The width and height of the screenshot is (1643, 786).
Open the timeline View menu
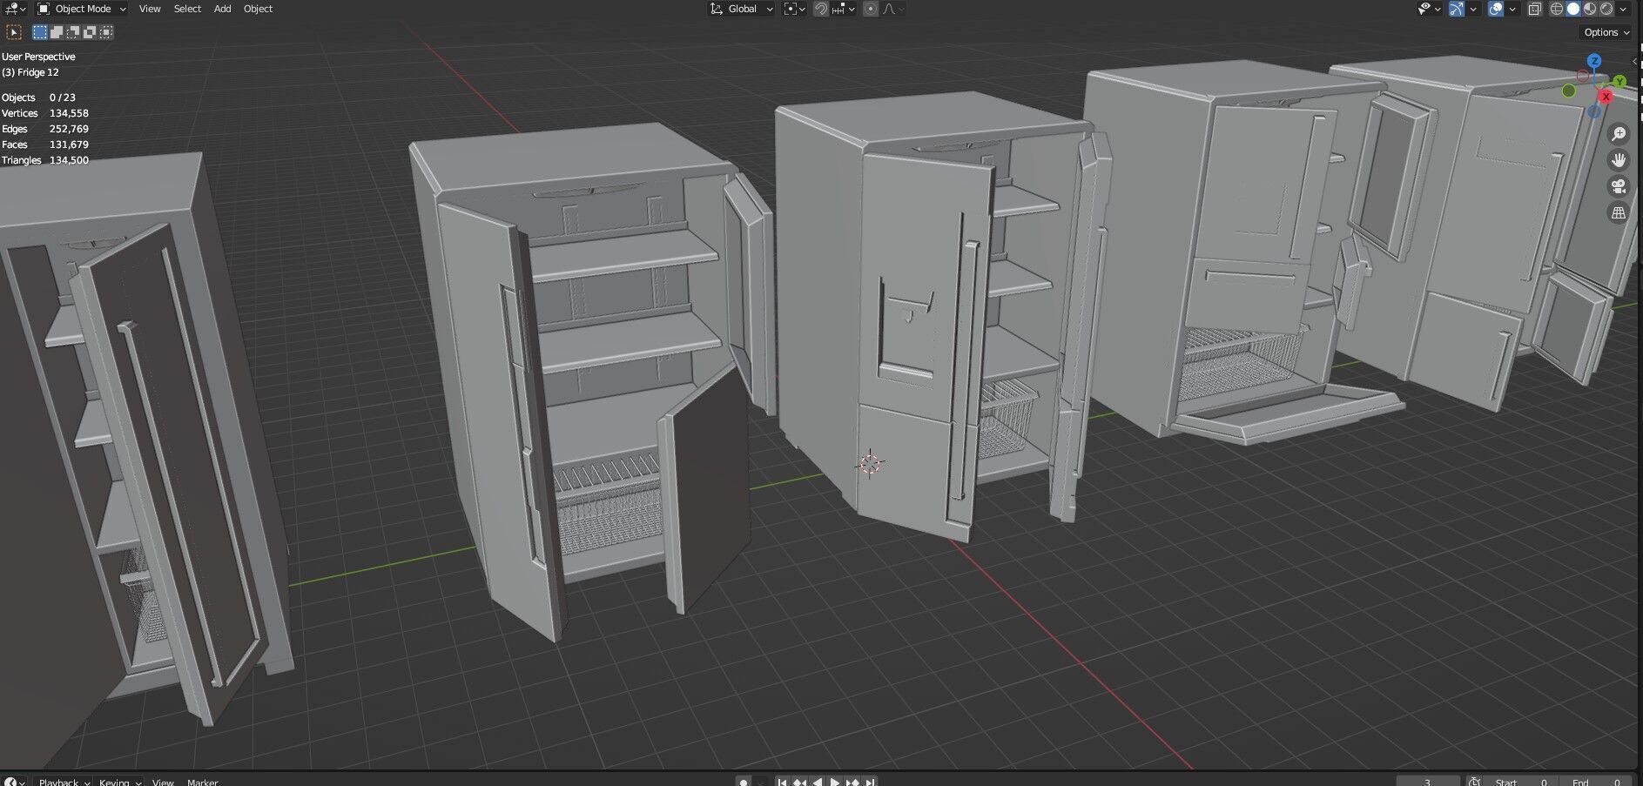(163, 782)
